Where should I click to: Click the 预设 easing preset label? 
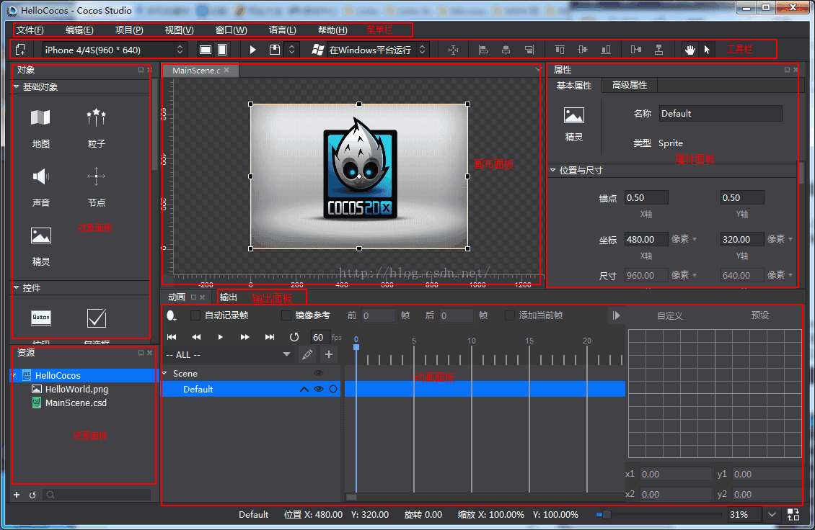pos(760,315)
